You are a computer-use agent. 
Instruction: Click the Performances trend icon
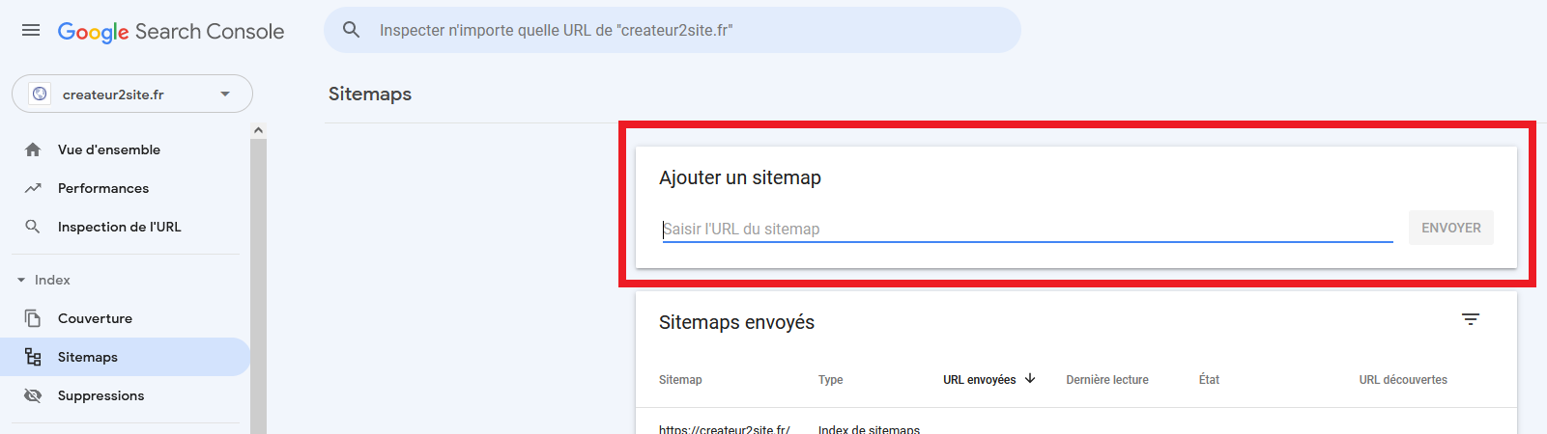33,188
